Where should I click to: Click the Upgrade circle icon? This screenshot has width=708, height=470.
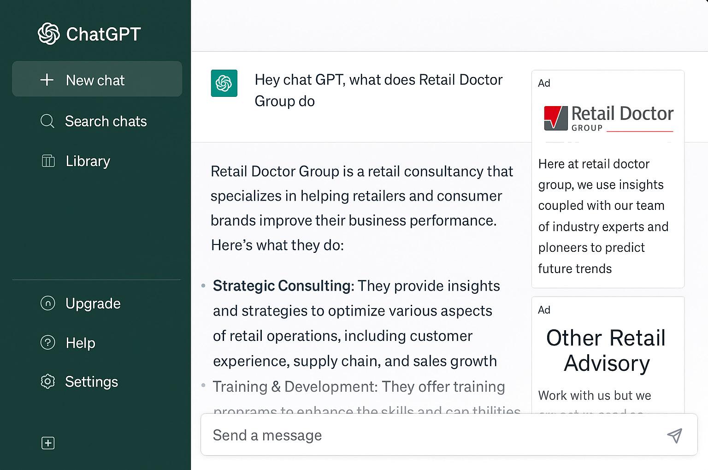click(x=48, y=303)
